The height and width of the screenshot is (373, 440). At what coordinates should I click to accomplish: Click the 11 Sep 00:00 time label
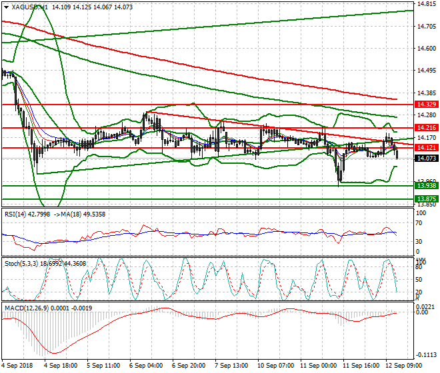pos(318,366)
